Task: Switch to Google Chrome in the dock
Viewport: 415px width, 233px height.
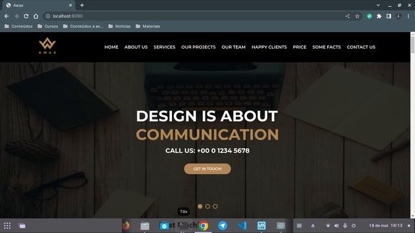Action: tap(203, 226)
